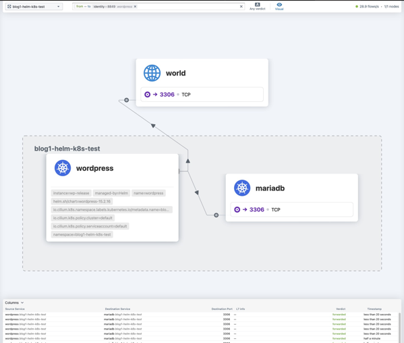Click the mariadb Kubernetes wheel icon
The image size is (404, 343).
pyautogui.click(x=242, y=188)
